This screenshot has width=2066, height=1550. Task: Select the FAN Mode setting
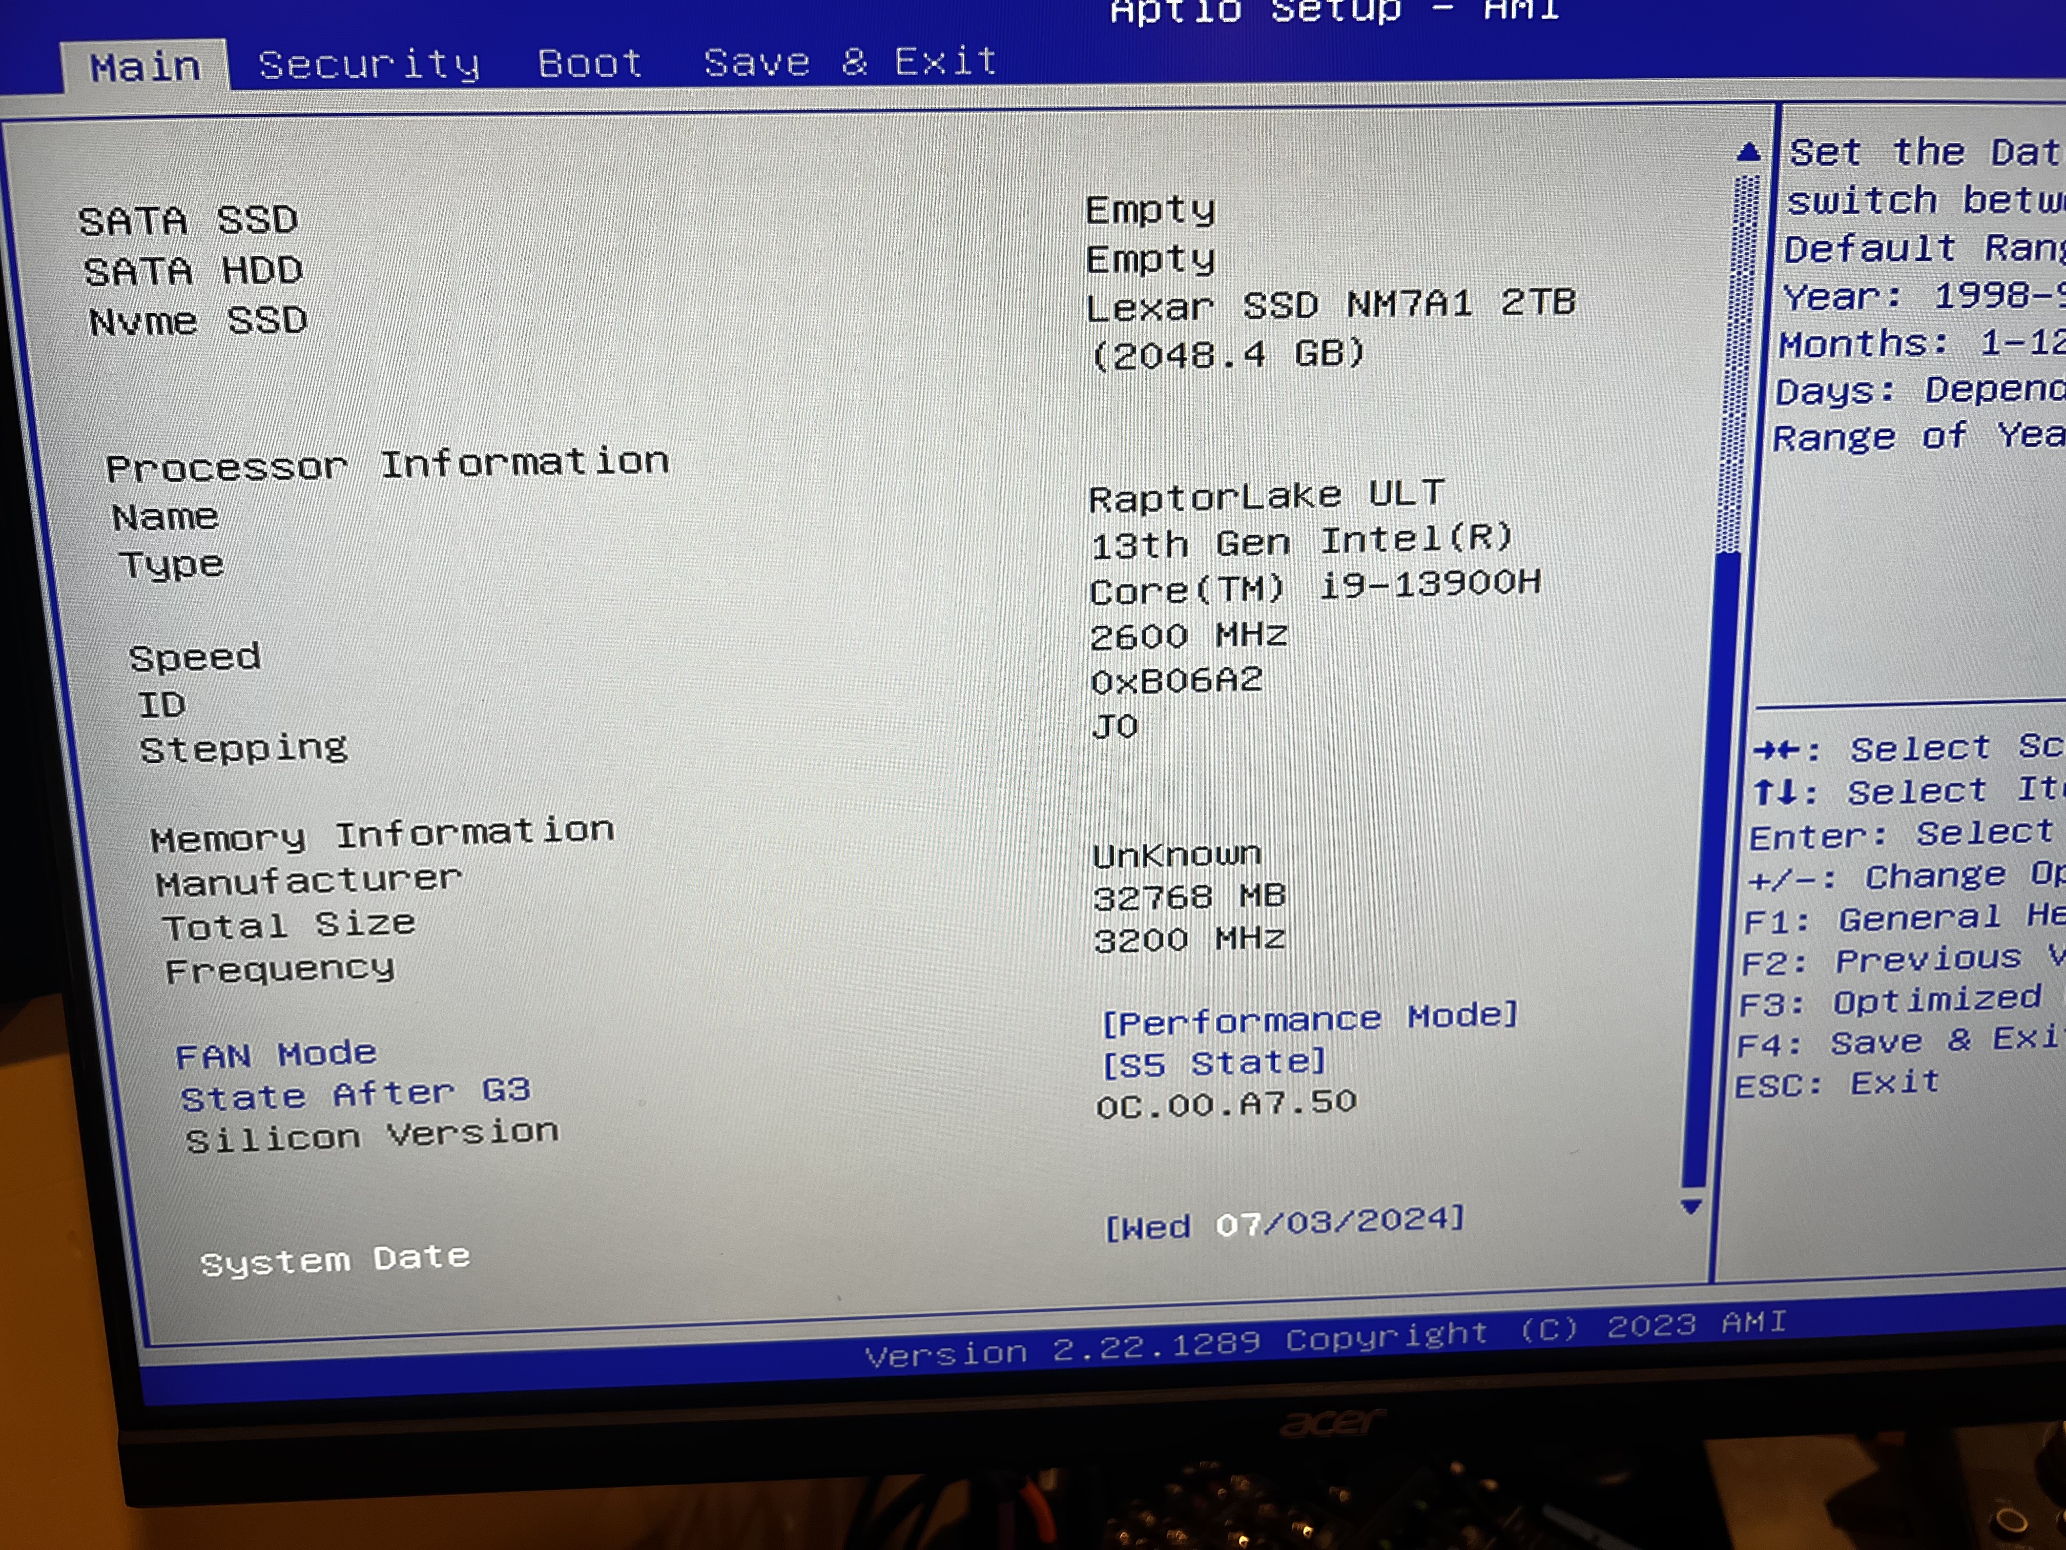pos(276,1055)
